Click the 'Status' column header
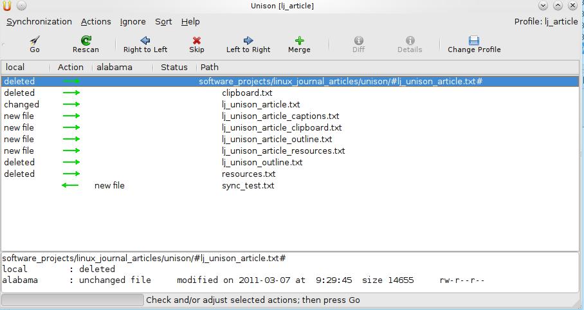 tap(174, 67)
